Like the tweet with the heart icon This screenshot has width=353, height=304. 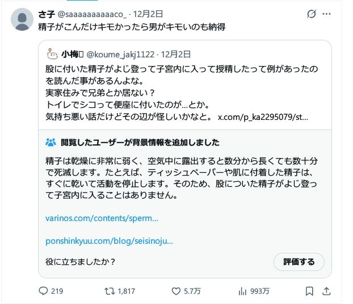click(176, 291)
